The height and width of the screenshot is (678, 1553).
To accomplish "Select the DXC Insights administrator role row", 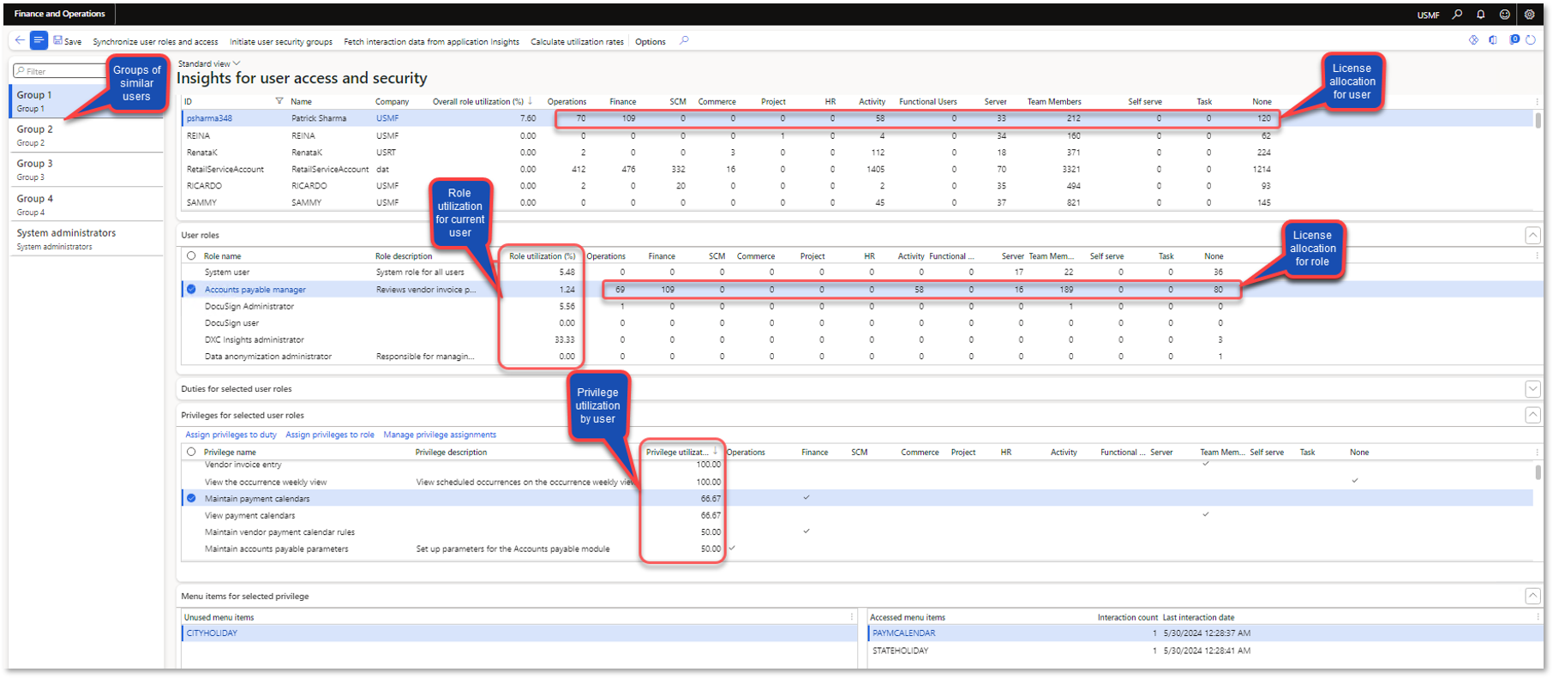I will 857,339.
